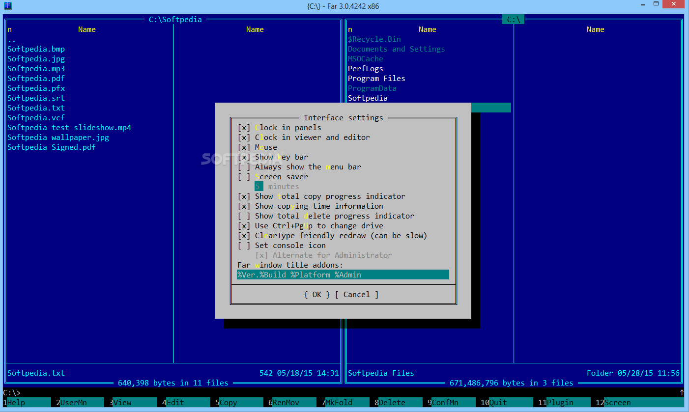
Task: Select $Recycle.Bin in right panel
Action: pyautogui.click(x=374, y=39)
